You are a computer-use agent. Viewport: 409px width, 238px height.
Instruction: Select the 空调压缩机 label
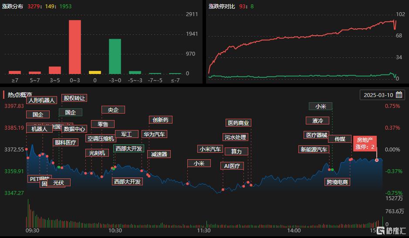click(101, 138)
